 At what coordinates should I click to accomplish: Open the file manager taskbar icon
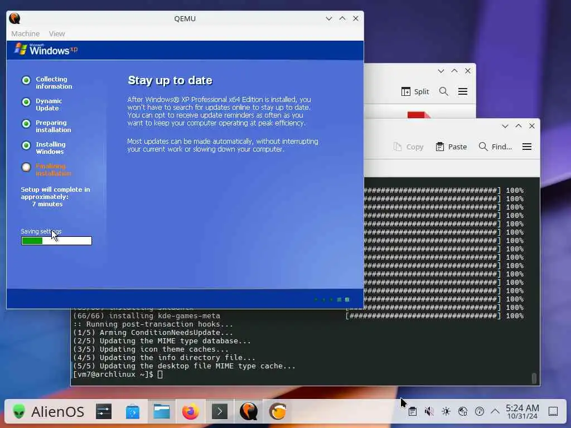(162, 412)
